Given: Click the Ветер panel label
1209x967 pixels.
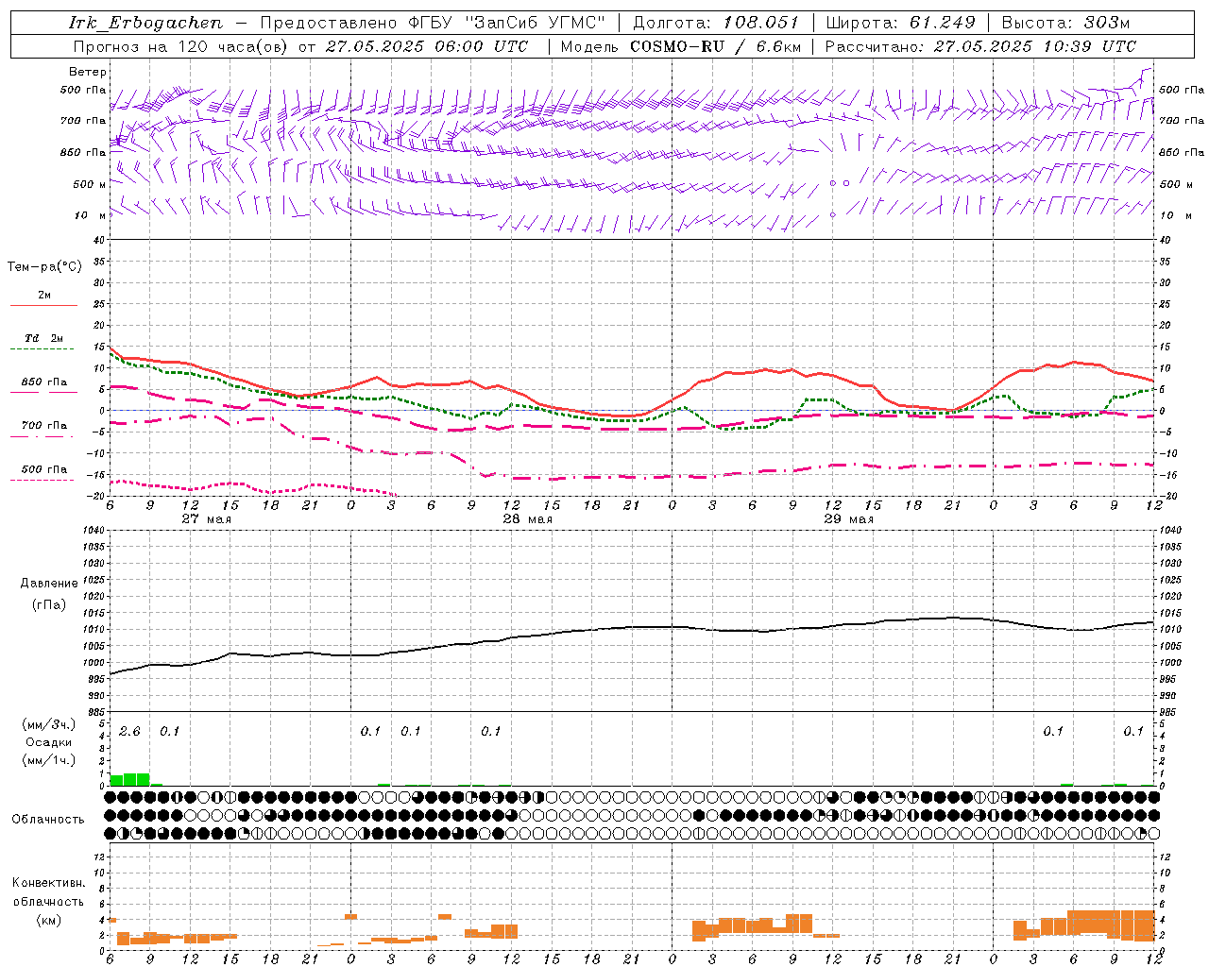Looking at the screenshot, I should [88, 72].
